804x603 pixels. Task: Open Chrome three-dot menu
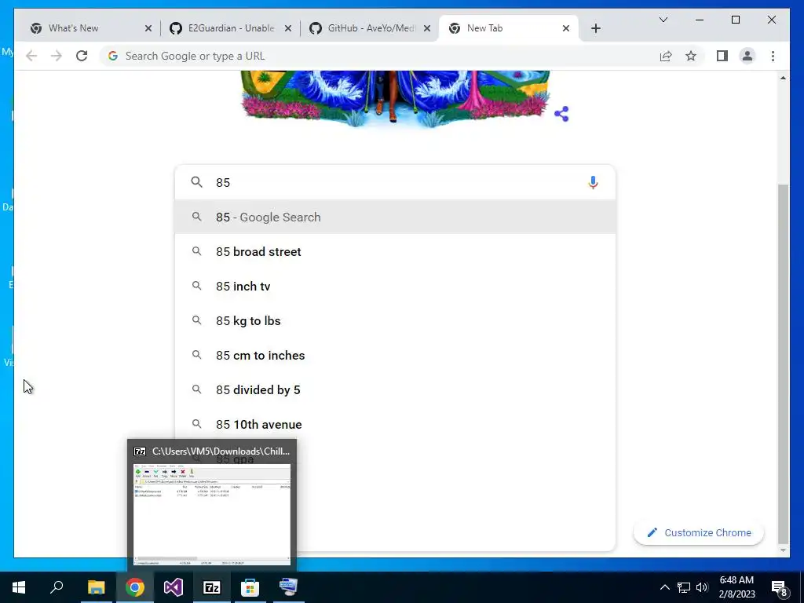[773, 56]
